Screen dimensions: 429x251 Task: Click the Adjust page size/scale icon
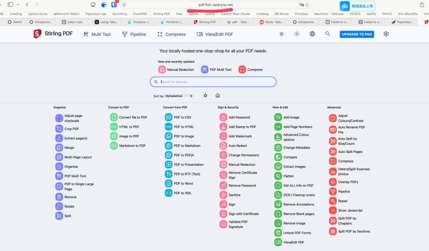[59, 118]
